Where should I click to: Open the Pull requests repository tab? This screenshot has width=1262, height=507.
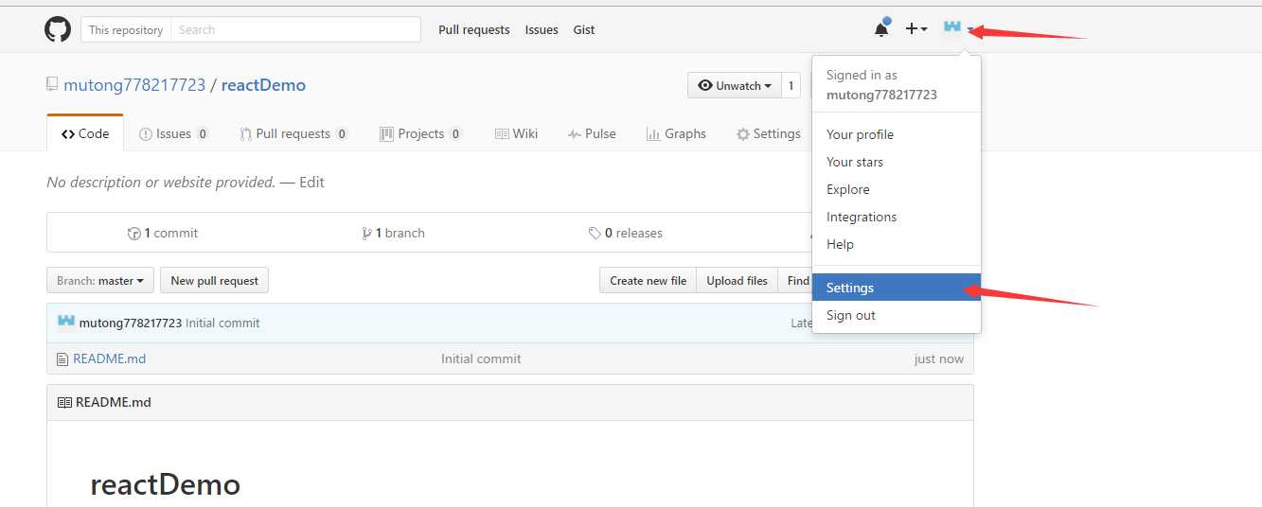point(293,134)
